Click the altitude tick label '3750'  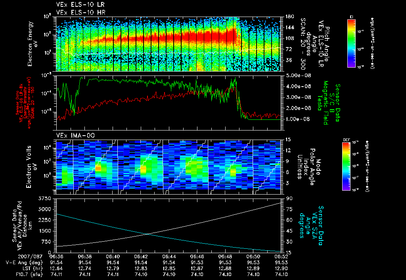(44, 199)
